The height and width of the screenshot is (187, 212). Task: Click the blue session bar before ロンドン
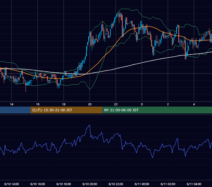[15, 110]
